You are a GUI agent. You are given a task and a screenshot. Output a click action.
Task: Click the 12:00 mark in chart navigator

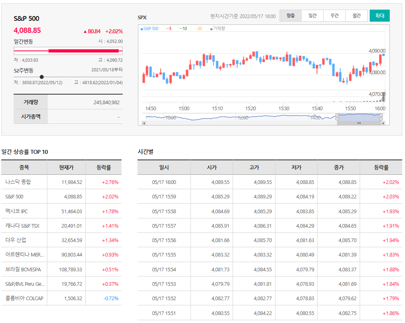tap(243, 118)
